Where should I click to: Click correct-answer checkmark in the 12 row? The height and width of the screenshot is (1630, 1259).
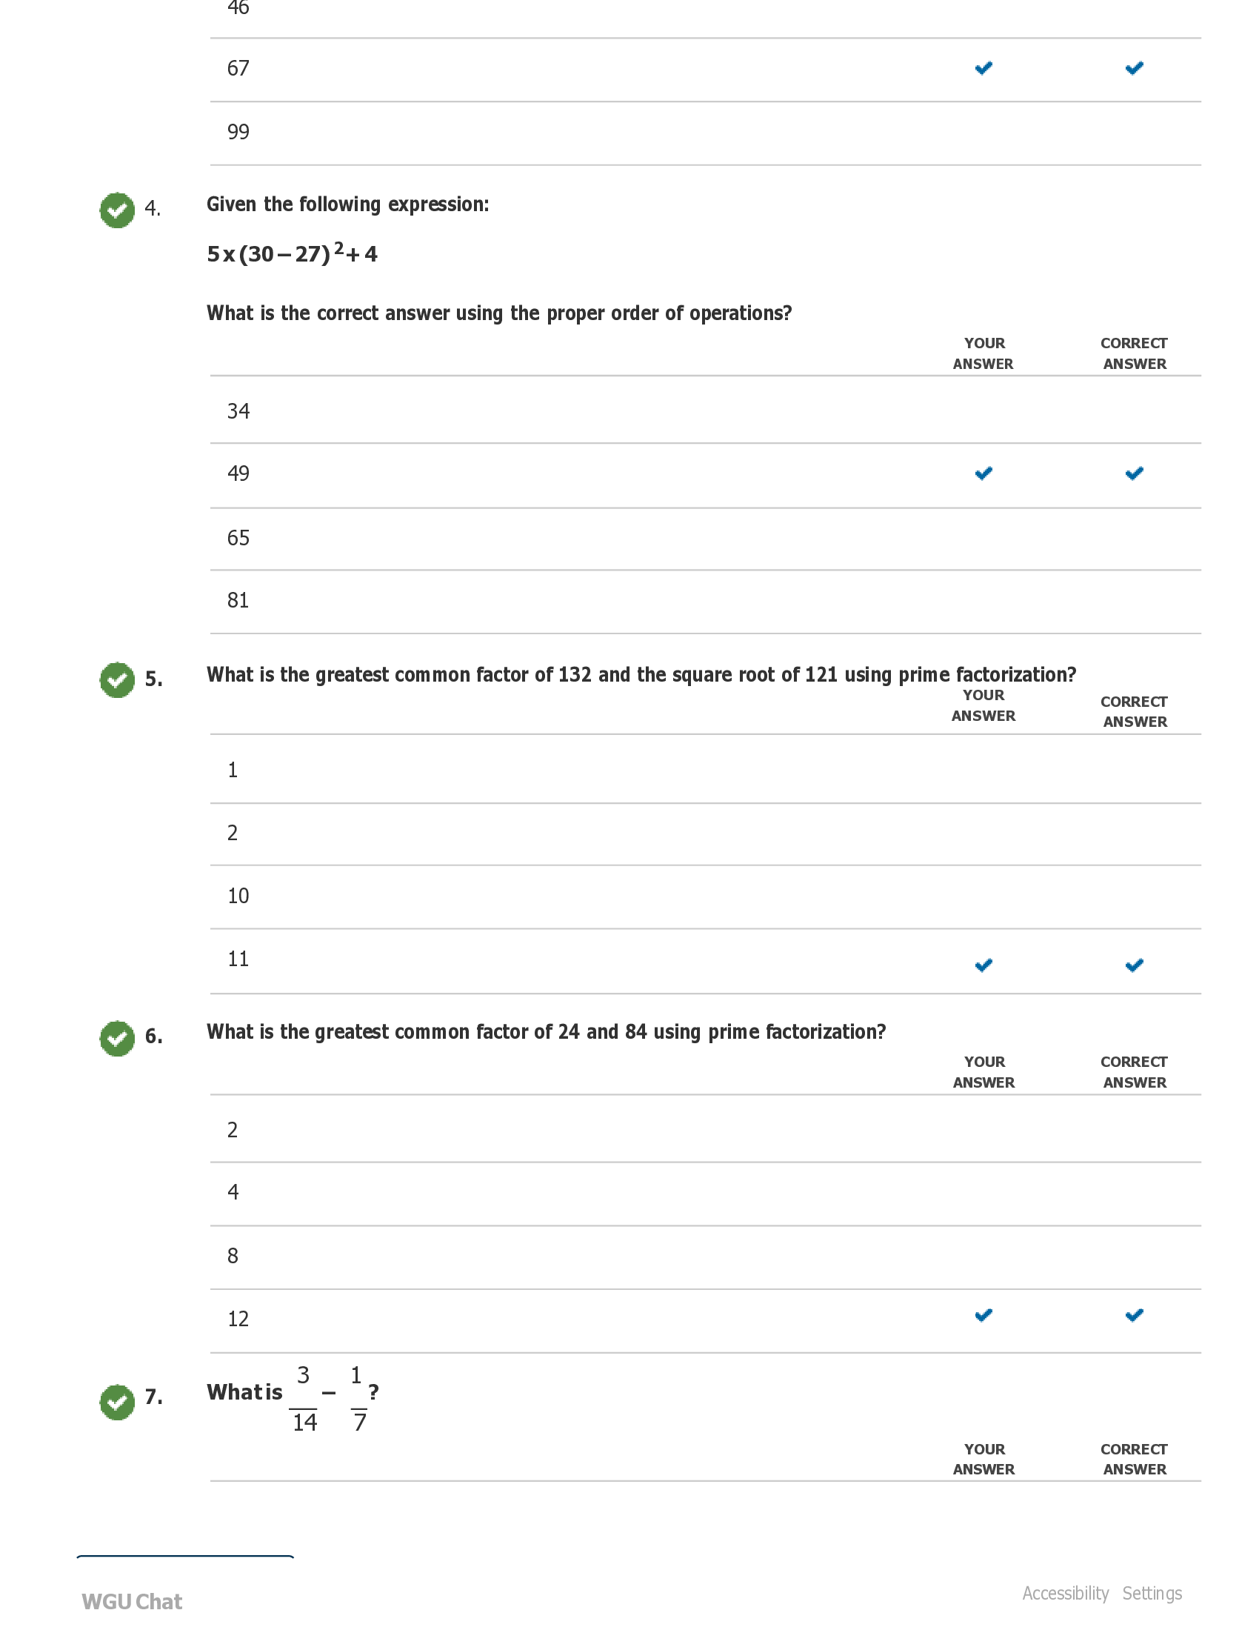coord(1134,1315)
